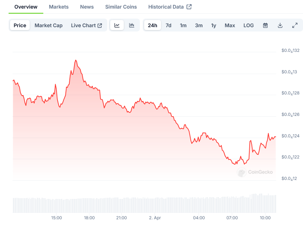Open the Markets tab

59,7
